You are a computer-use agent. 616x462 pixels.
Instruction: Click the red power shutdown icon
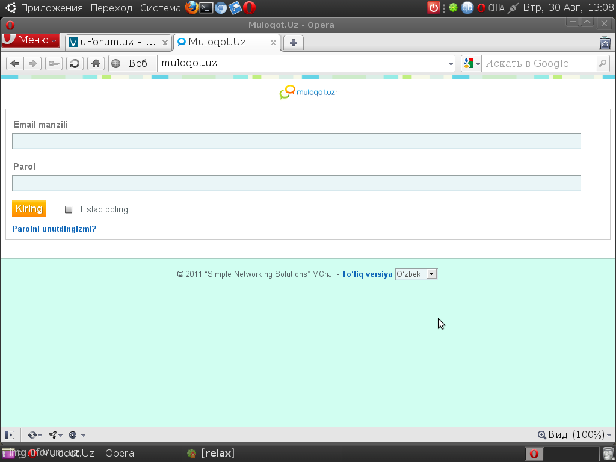click(433, 8)
